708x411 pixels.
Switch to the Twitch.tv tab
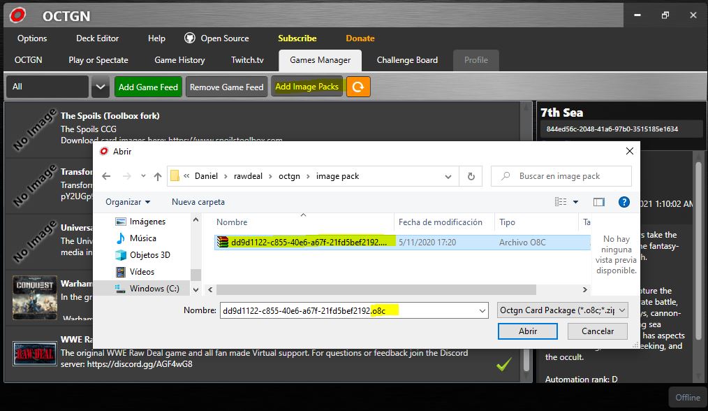[247, 60]
